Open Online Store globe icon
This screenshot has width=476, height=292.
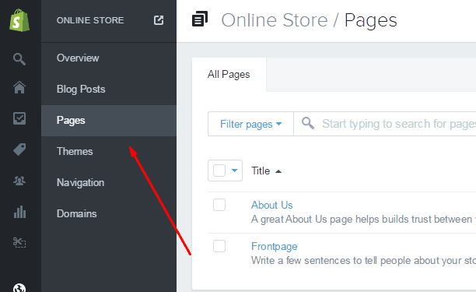coord(19,287)
